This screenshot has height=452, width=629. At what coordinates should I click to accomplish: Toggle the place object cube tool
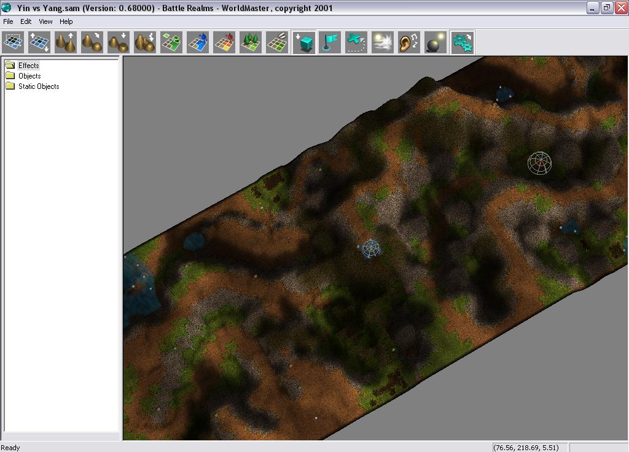(x=304, y=42)
